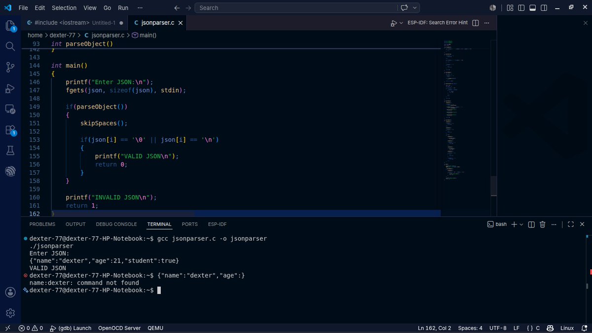Kill the terminal with trash icon
This screenshot has height=333, width=592.
pyautogui.click(x=543, y=224)
